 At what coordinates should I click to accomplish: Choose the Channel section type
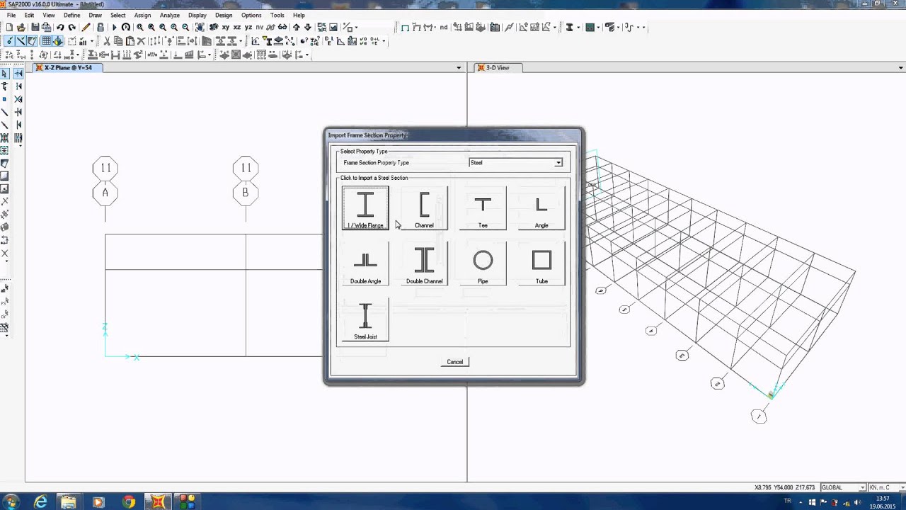424,208
